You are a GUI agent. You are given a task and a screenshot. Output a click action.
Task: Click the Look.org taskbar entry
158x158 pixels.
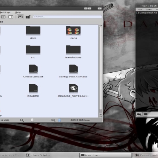(x=10, y=155)
